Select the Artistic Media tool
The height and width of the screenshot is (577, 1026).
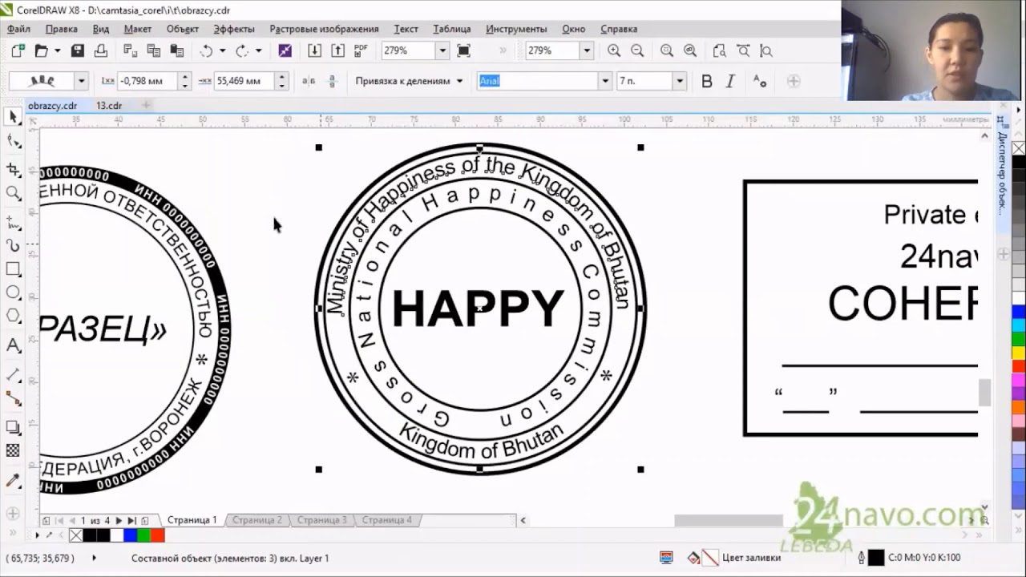click(13, 245)
